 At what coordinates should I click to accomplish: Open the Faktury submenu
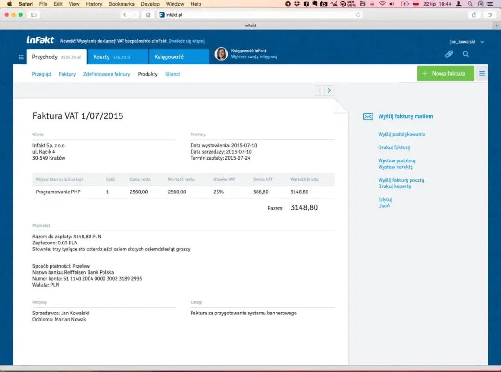click(x=67, y=74)
